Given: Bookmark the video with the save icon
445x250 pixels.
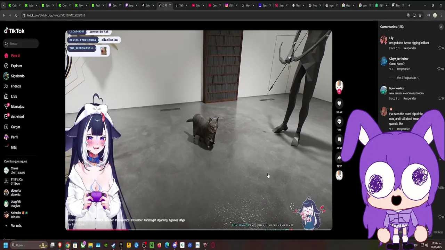Looking at the screenshot, I should click(x=339, y=140).
